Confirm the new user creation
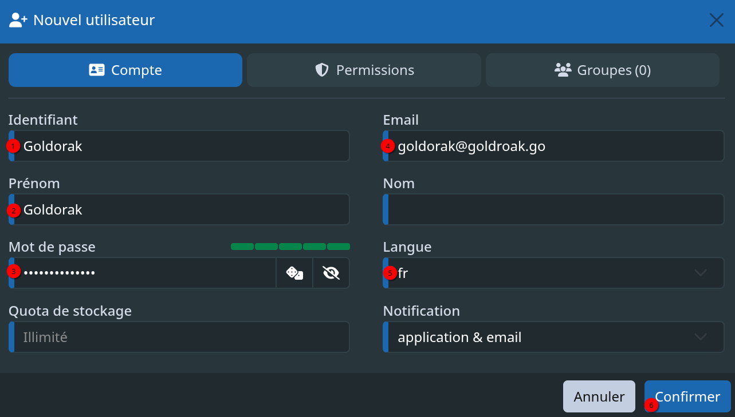This screenshot has width=735, height=417. (x=687, y=396)
